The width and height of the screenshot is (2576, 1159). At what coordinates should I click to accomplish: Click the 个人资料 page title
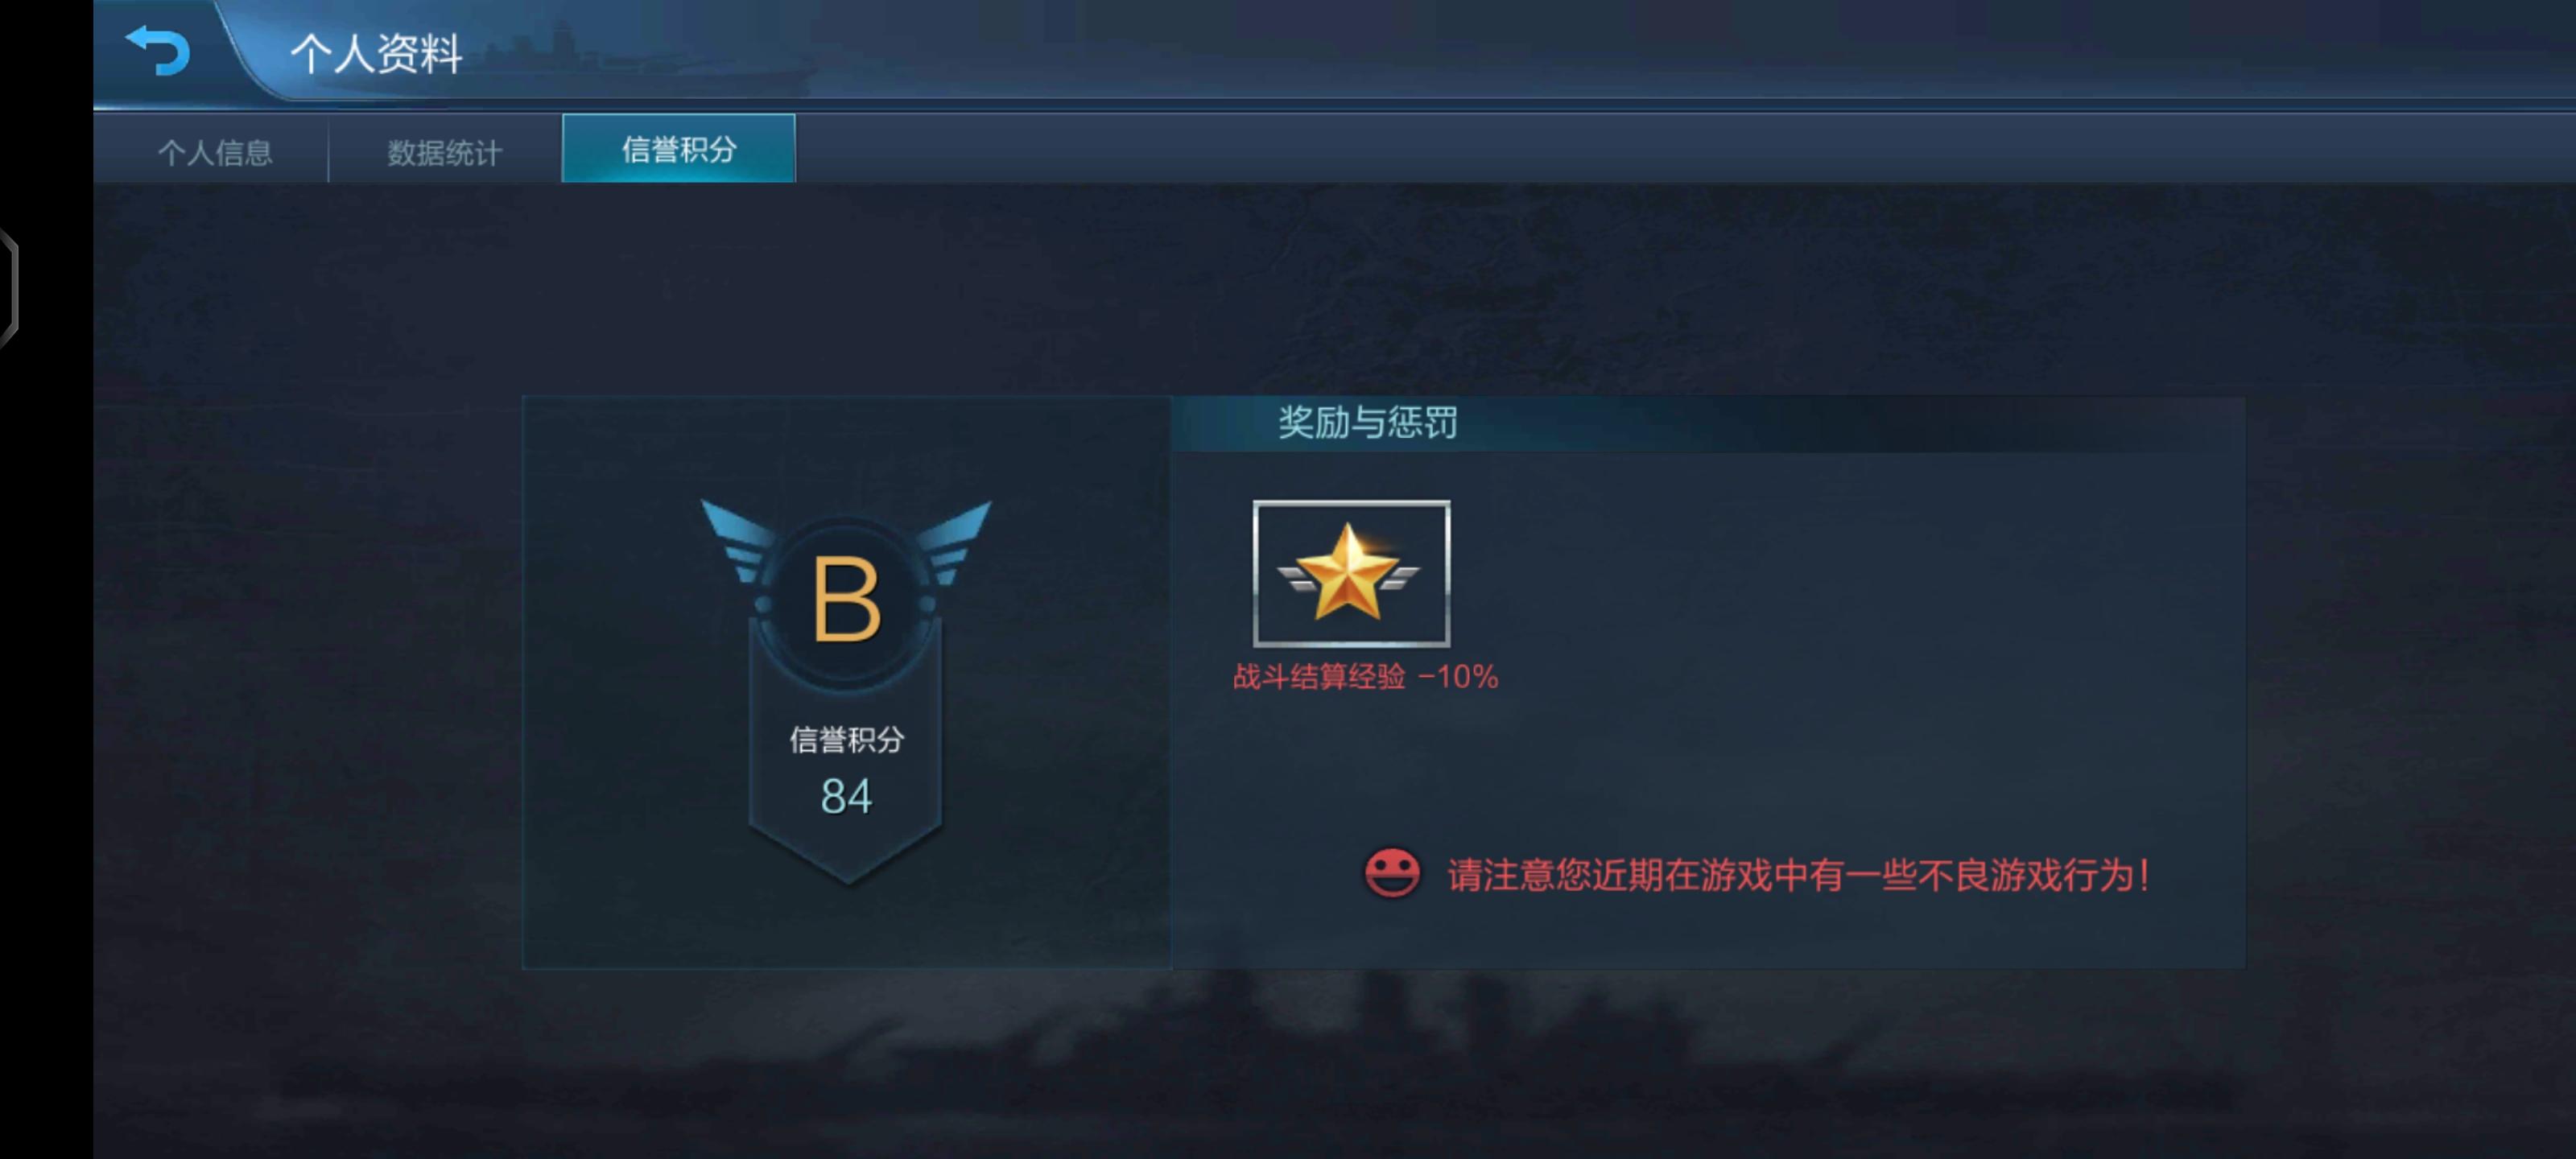point(376,53)
